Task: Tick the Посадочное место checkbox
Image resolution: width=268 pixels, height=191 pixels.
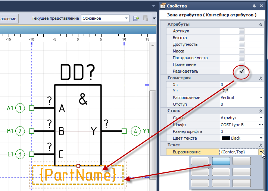Action: coord(241,58)
